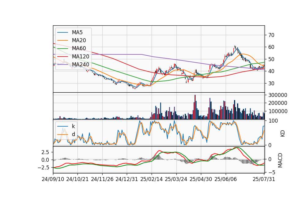Click the 24/09/10 date label

53,179
